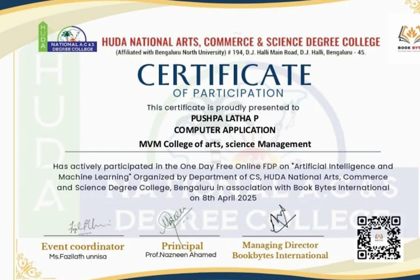
Task: Click the date 'on 8th April 2025'
Action: coord(223,198)
